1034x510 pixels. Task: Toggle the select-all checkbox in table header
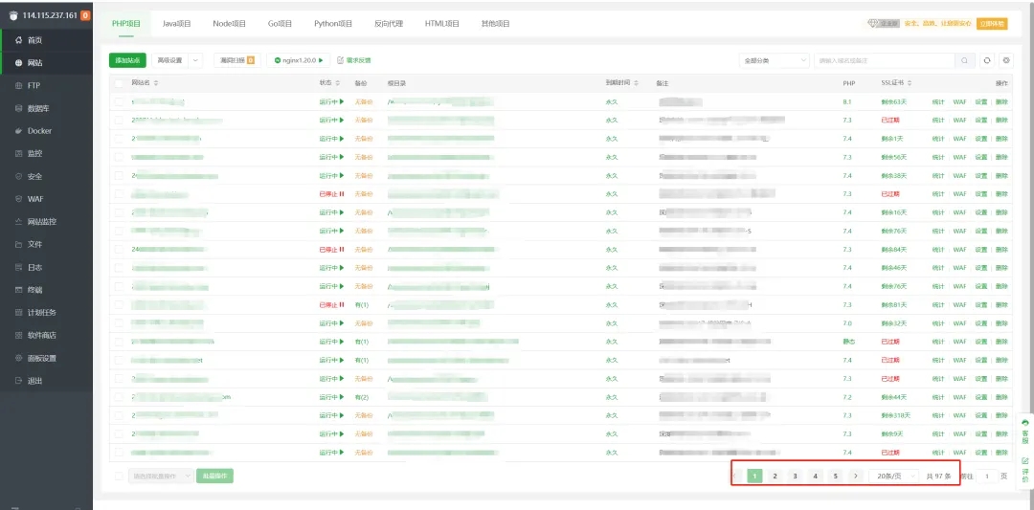(x=119, y=83)
